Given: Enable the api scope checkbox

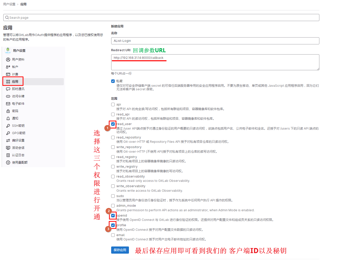Looking at the screenshot, I should 113,104.
